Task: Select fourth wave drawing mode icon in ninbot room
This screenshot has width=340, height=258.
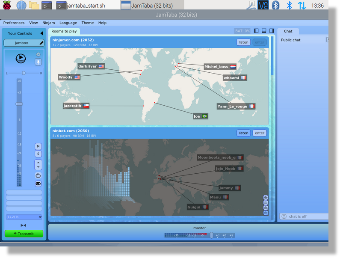Action: 266,213
